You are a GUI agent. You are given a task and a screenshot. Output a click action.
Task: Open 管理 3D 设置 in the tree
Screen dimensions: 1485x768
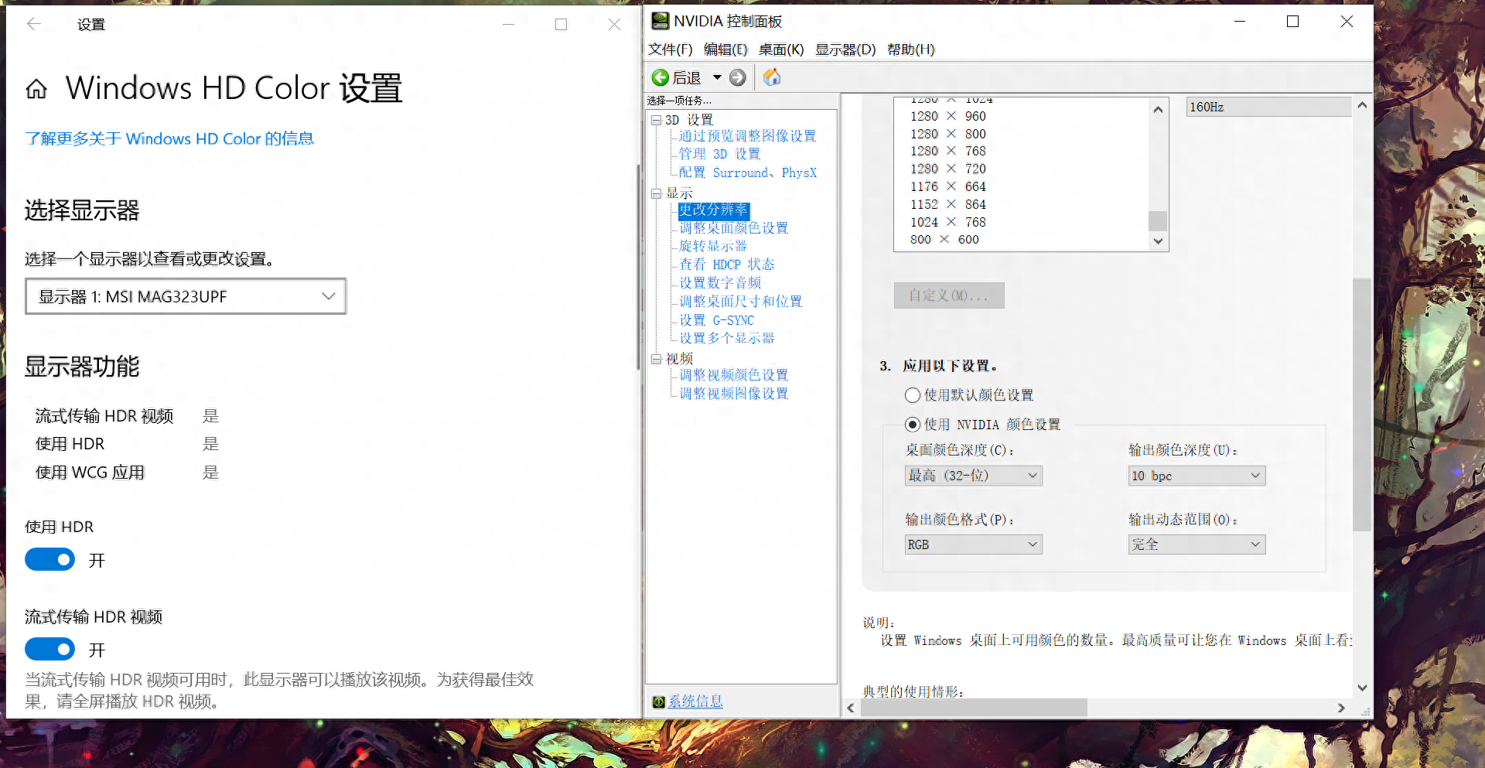point(719,154)
